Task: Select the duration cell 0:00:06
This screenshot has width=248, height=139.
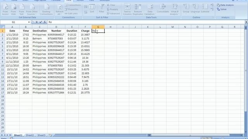Action: click(x=72, y=81)
